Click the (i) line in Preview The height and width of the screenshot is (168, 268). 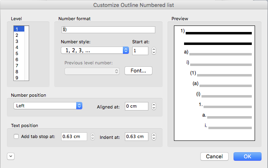pyautogui.click(x=224, y=95)
